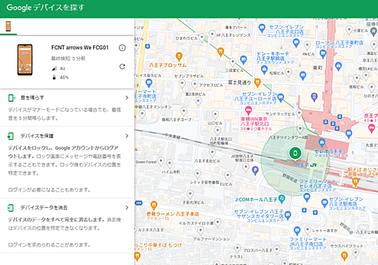The width and height of the screenshot is (378, 265).
Task: Select デバイスを保護 label
Action: (37, 136)
